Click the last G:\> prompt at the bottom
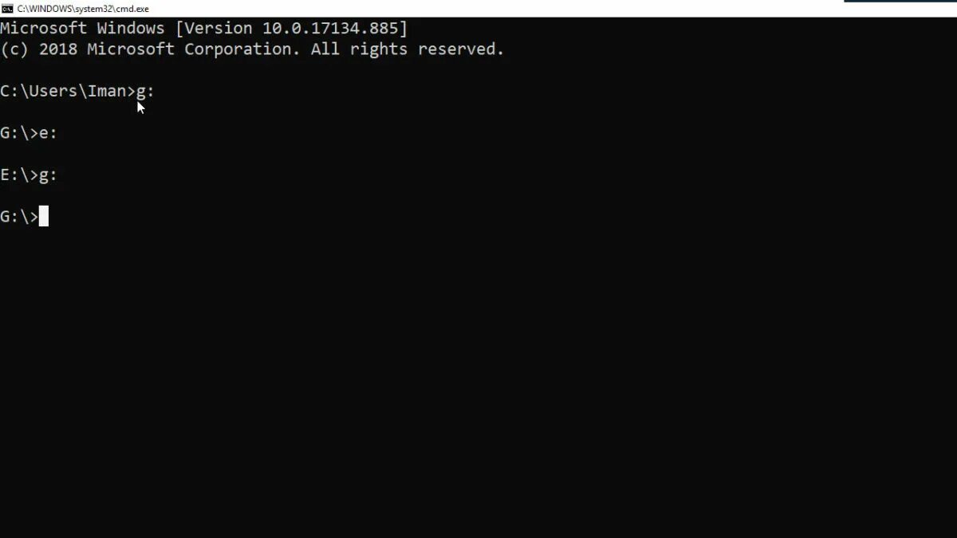Image resolution: width=957 pixels, height=538 pixels. pos(19,216)
